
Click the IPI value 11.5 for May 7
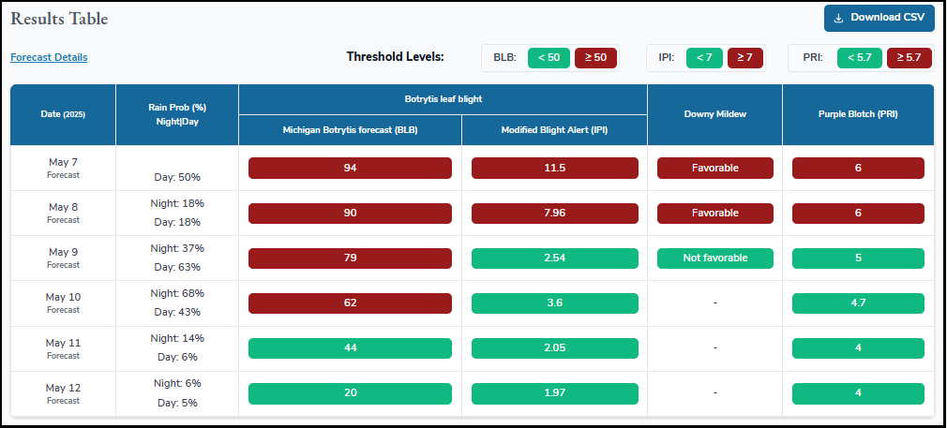coord(554,168)
